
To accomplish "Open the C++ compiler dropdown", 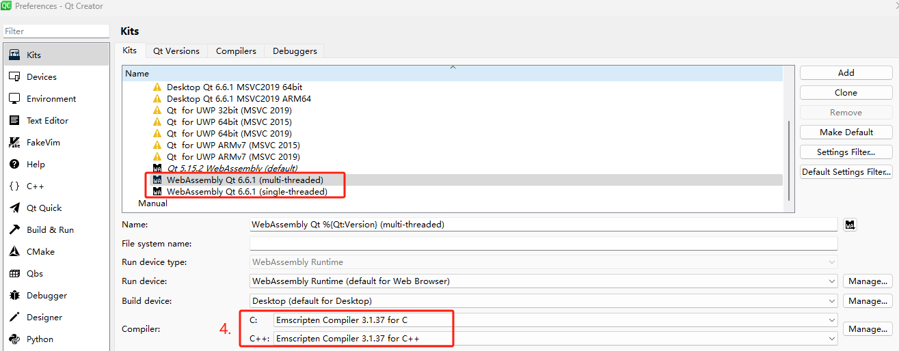I will pyautogui.click(x=555, y=339).
